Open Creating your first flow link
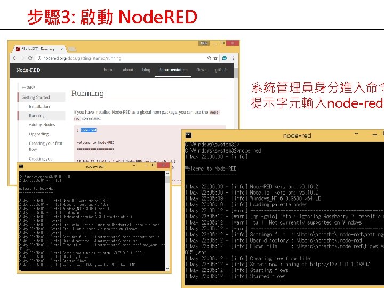This screenshot has width=384, height=288. [45, 146]
